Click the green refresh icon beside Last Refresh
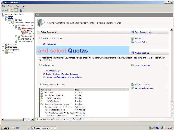Viewport: 174px width, 130px height. click(37, 119)
